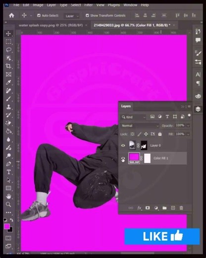Select the Crop tool
The image size is (206, 258).
pyautogui.click(x=8, y=66)
